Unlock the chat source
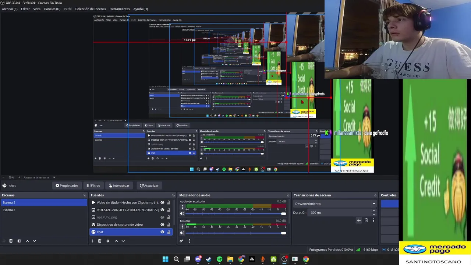 point(169,232)
